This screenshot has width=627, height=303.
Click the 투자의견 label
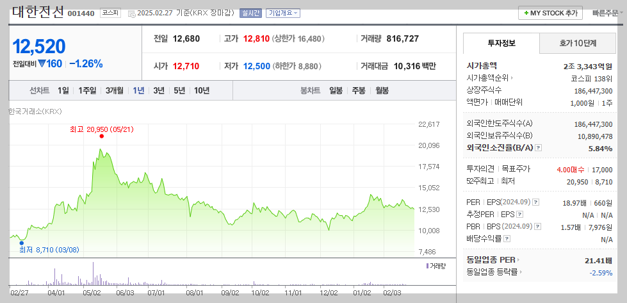480,169
